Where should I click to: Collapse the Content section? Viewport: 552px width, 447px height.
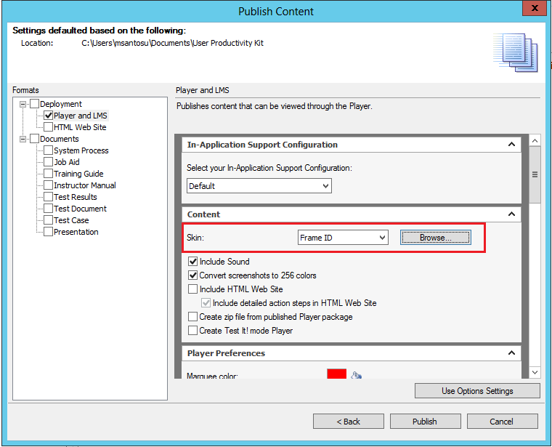511,214
